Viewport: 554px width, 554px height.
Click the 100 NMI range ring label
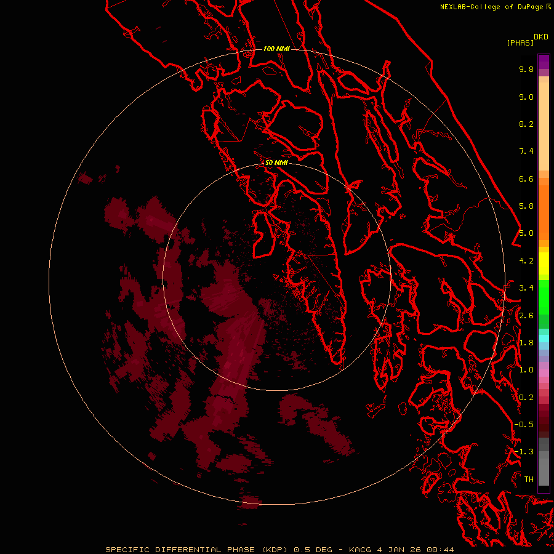(276, 49)
